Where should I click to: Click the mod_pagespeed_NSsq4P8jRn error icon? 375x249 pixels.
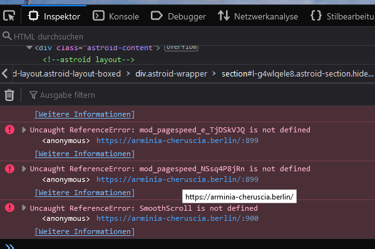[x=10, y=169]
